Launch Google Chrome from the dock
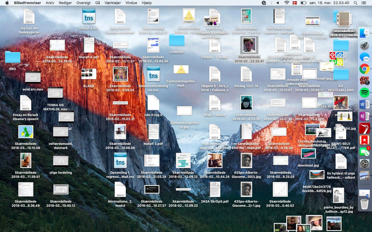This screenshot has width=372, height=232. tap(365, 69)
